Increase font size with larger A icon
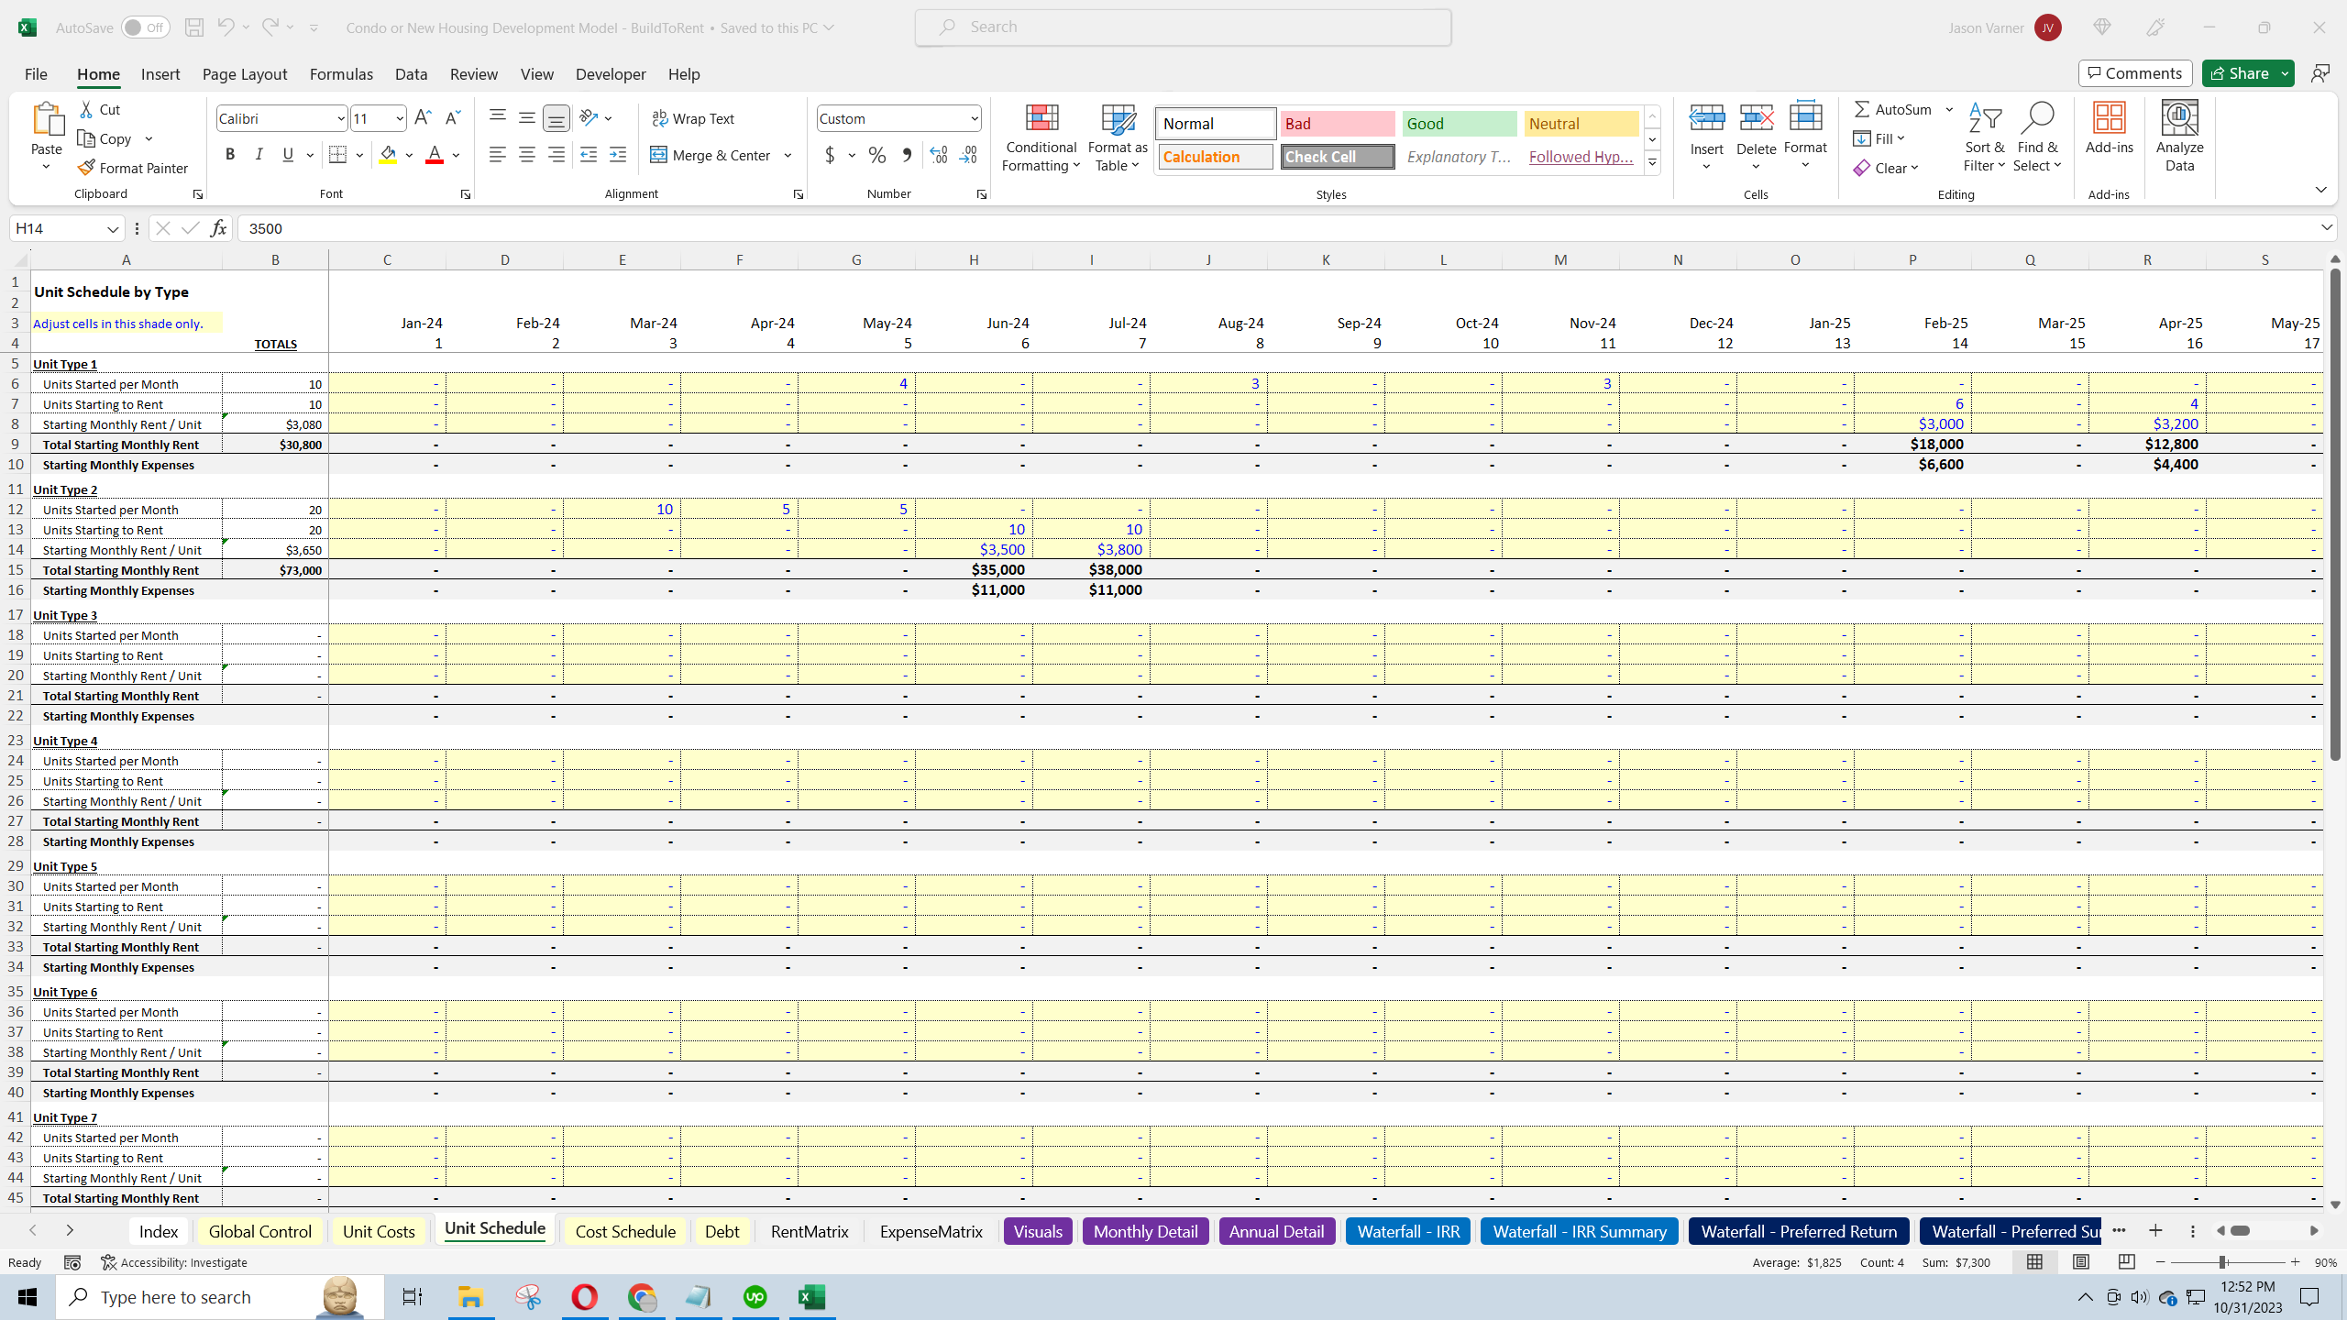This screenshot has height=1320, width=2347. (423, 118)
